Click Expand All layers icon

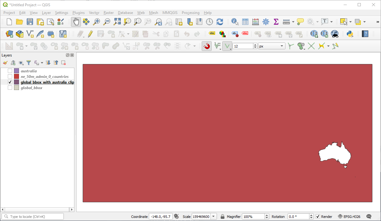[x=48, y=63]
